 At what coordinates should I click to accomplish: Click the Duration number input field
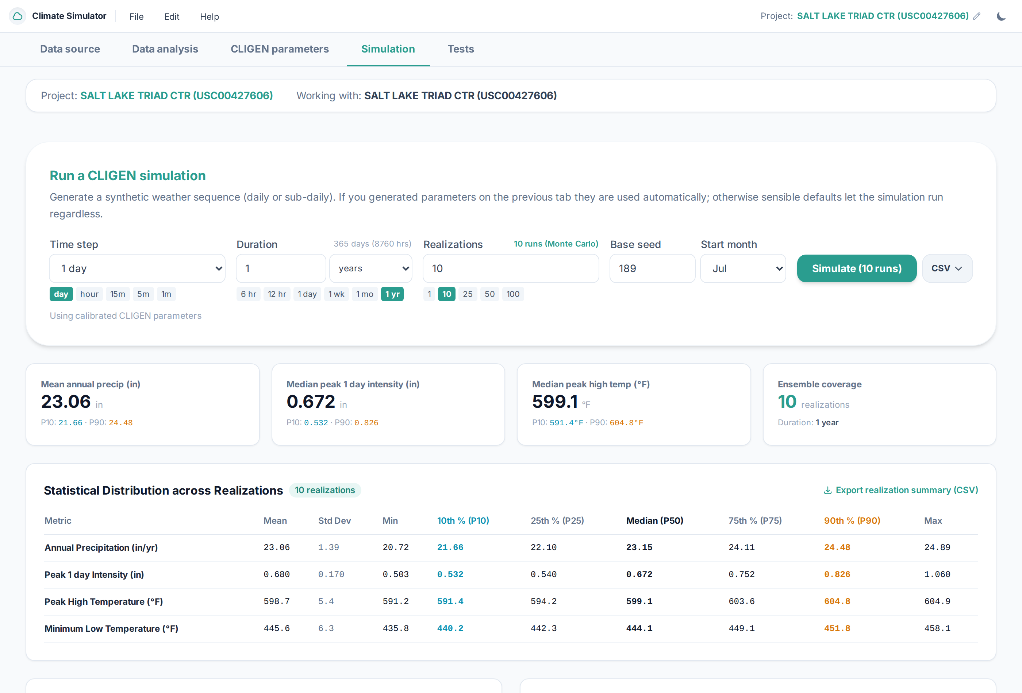[281, 268]
